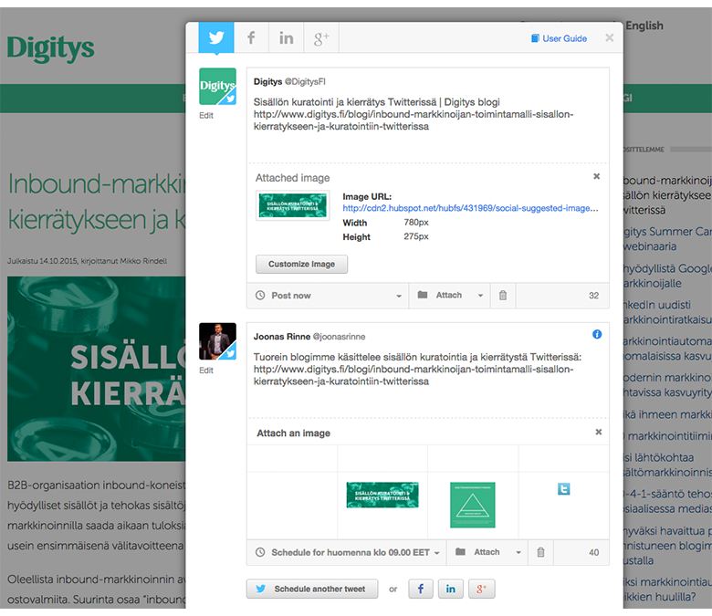This screenshot has width=712, height=616.
Task: Click the @joonasrinne handle text
Action: pyautogui.click(x=339, y=337)
